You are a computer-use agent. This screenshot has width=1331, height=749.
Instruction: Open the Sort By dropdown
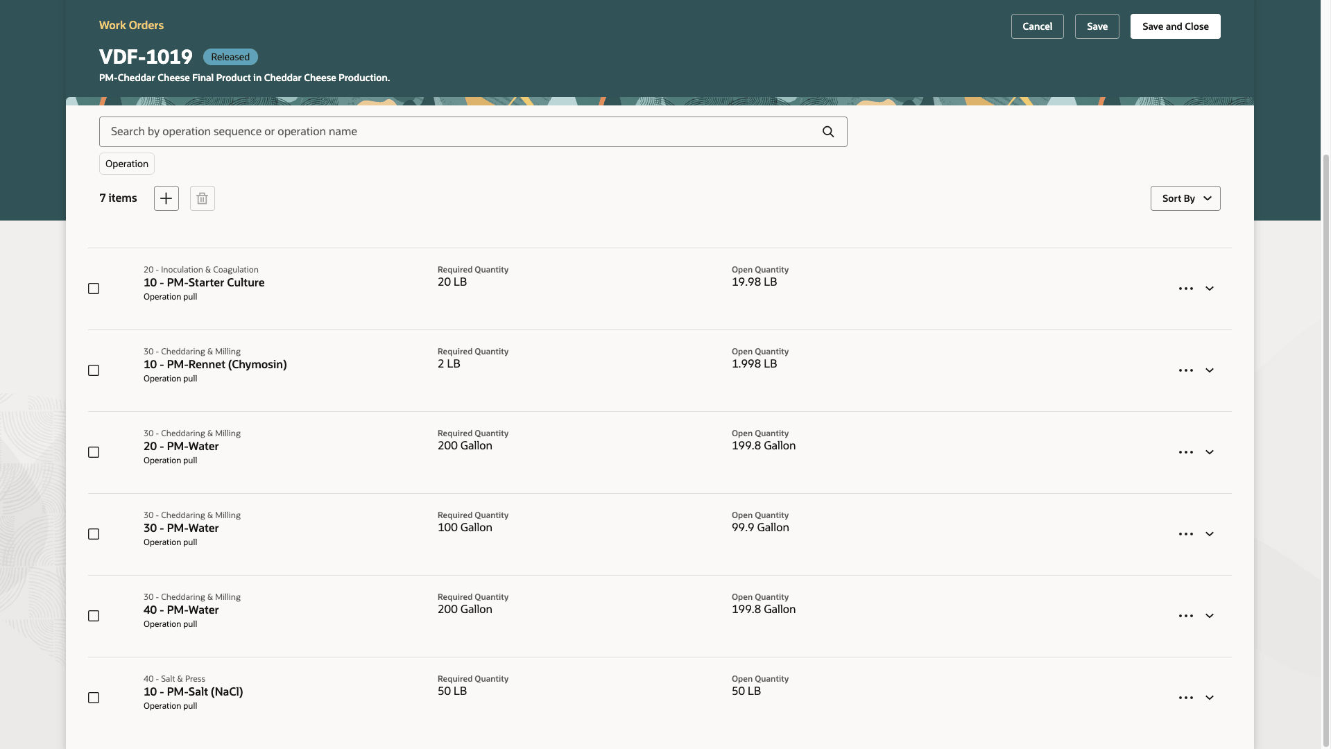click(x=1185, y=198)
